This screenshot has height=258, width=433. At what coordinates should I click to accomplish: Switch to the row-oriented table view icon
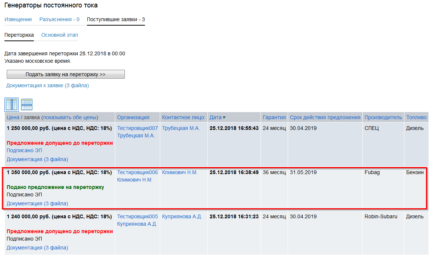point(27,105)
